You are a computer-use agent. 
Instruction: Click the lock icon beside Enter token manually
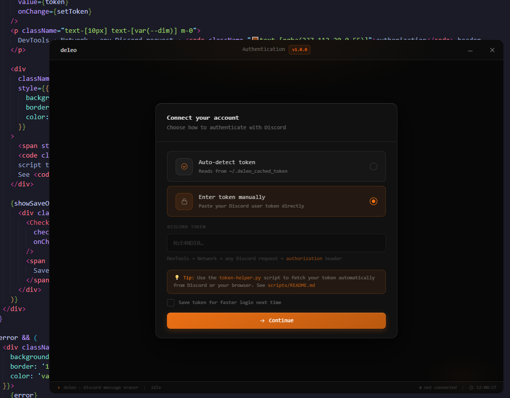pos(184,202)
